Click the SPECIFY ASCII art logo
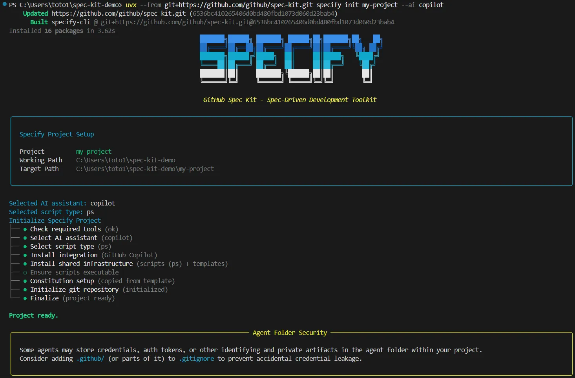This screenshot has height=378, width=575. pyautogui.click(x=290, y=59)
